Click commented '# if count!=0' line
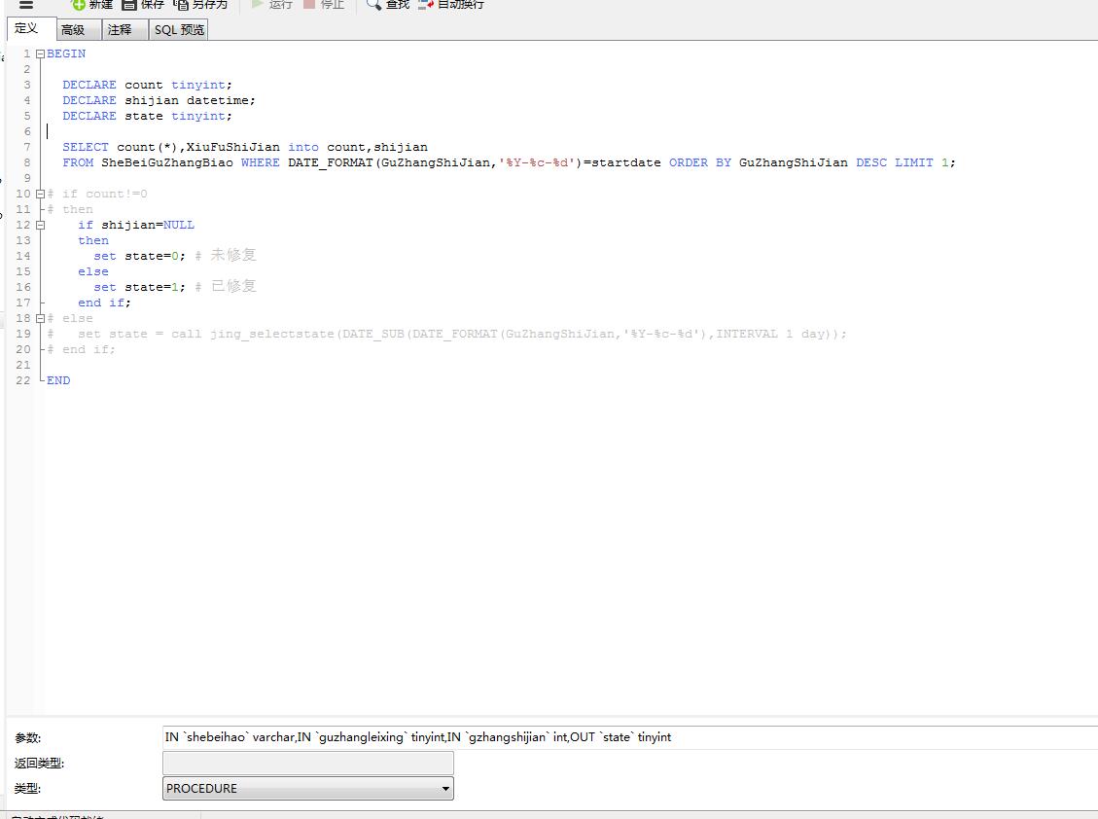1098x819 pixels. (x=97, y=195)
